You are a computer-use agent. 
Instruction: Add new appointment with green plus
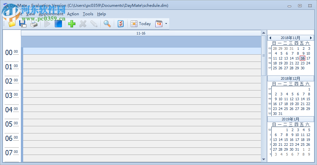tap(71, 24)
